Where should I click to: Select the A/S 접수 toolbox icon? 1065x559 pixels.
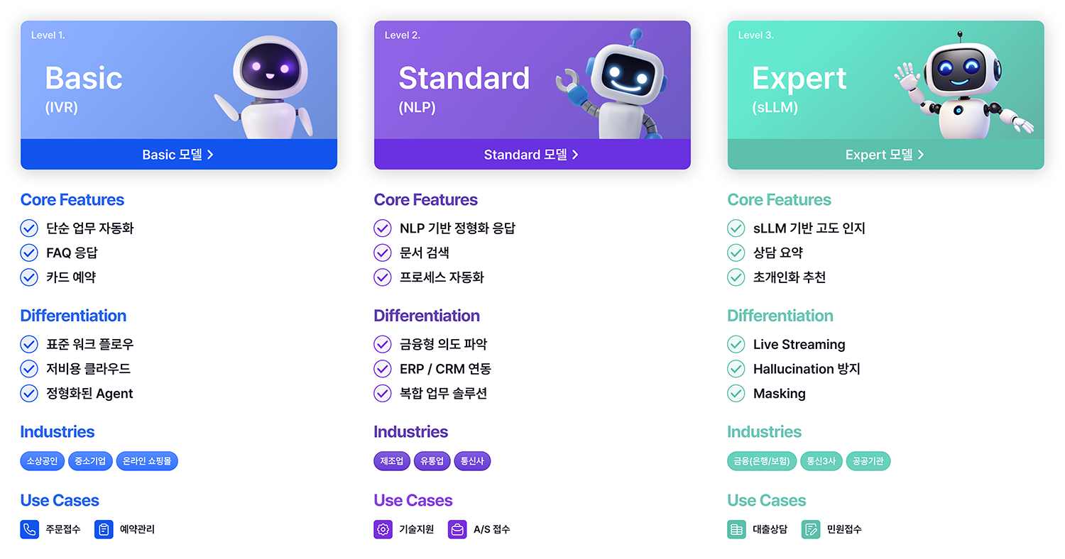(457, 529)
